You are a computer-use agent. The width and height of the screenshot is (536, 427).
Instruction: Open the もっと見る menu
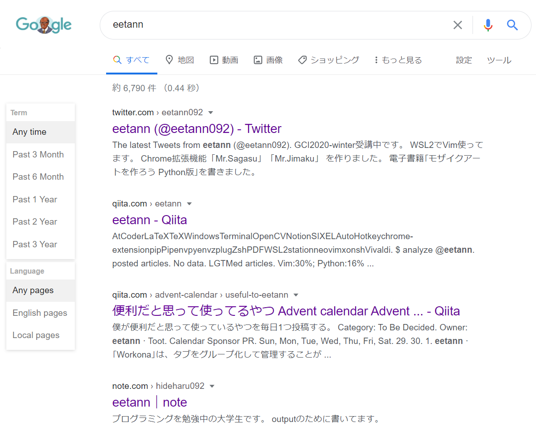click(398, 60)
